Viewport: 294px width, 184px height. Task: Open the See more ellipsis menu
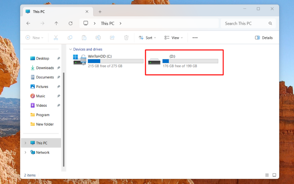click(x=195, y=38)
